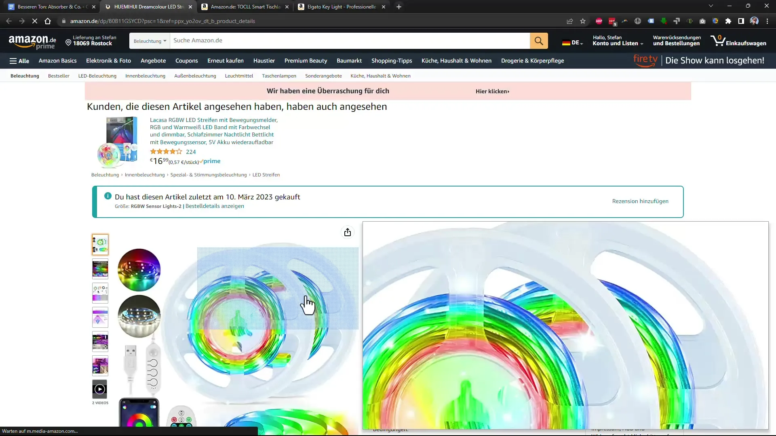776x436 pixels.
Task: Select the fourth product image thumbnail
Action: click(100, 317)
